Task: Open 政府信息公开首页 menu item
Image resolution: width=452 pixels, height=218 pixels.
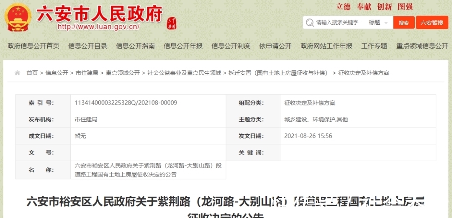Action: tap(33, 46)
